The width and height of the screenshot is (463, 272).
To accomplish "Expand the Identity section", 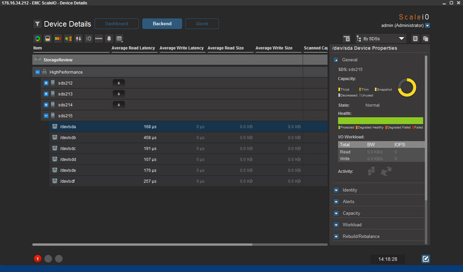I will pyautogui.click(x=336, y=190).
